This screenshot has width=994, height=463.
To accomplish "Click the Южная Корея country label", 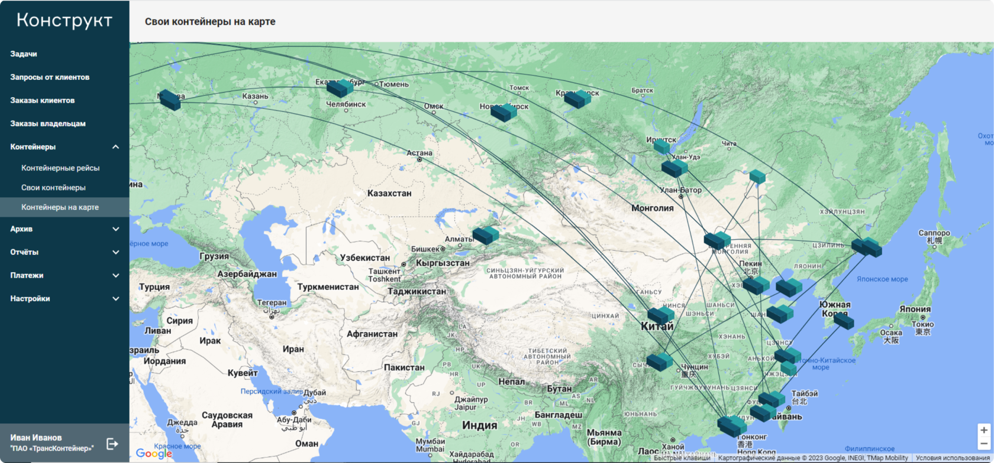I will point(835,309).
